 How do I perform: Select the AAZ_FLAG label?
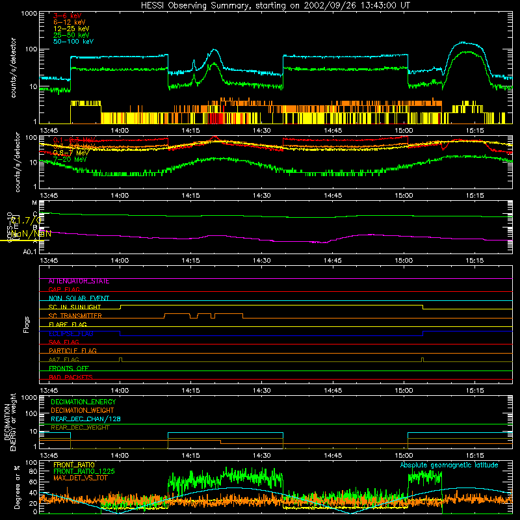[x=64, y=359]
